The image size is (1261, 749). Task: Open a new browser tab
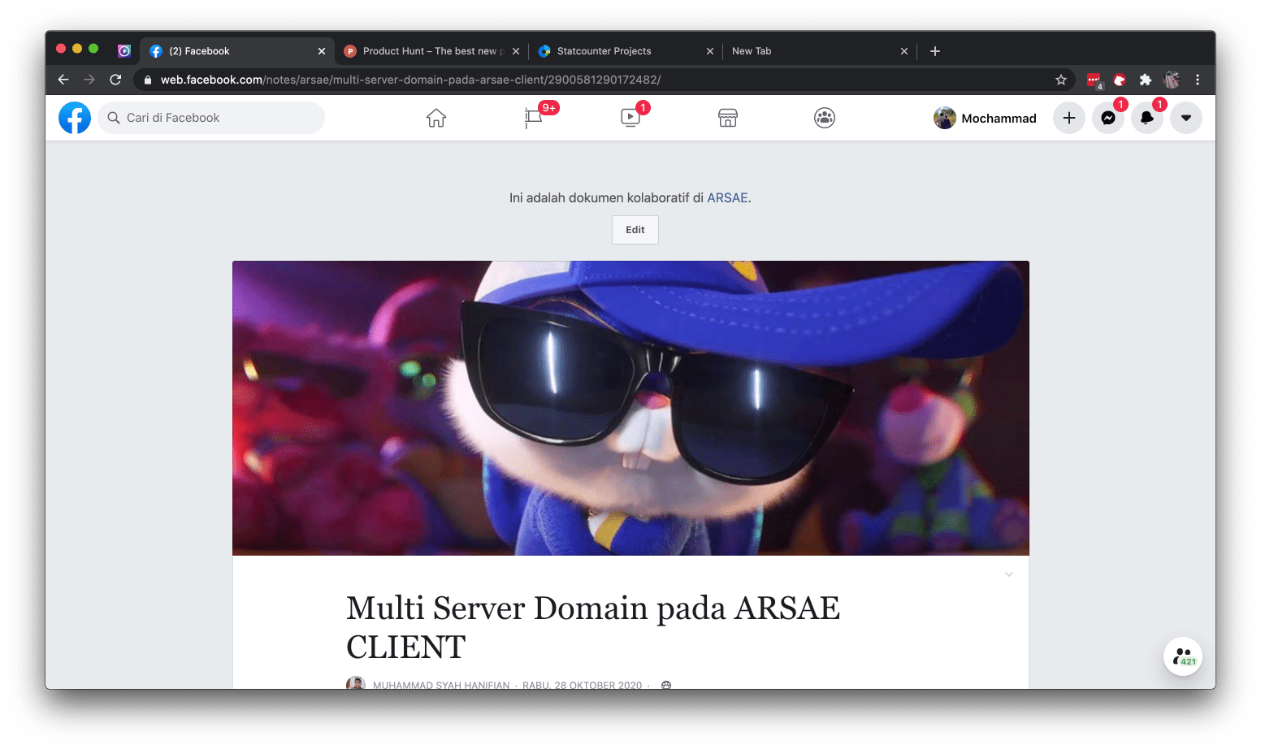tap(935, 51)
